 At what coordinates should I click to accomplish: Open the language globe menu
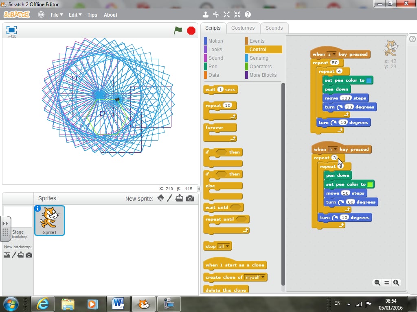point(41,15)
